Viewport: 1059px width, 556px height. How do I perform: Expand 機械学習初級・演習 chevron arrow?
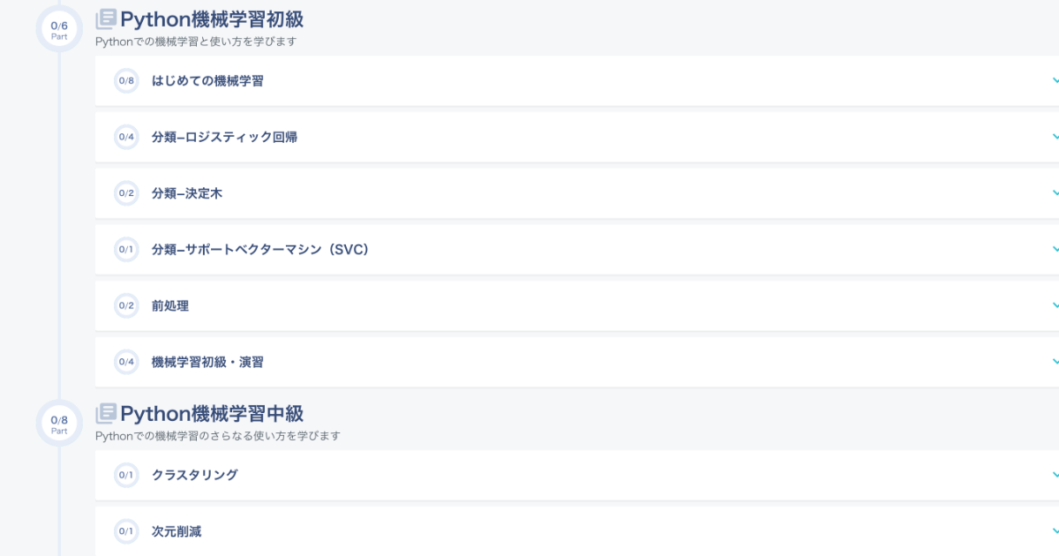point(1055,362)
